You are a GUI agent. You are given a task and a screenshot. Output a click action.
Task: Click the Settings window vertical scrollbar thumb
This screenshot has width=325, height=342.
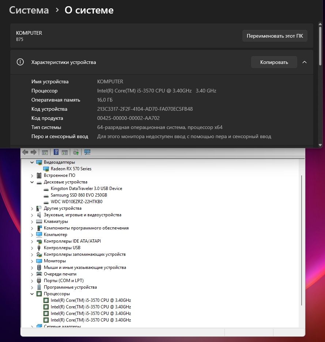coord(320,46)
